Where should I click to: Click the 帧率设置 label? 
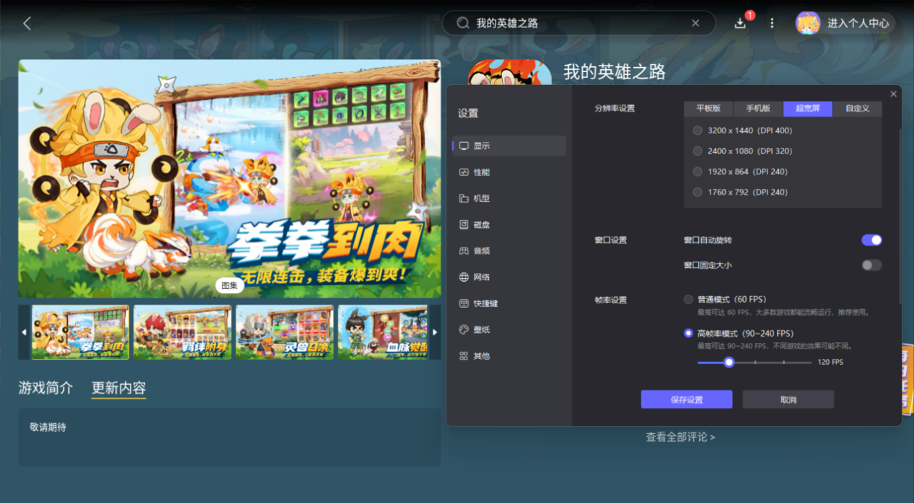(x=610, y=300)
